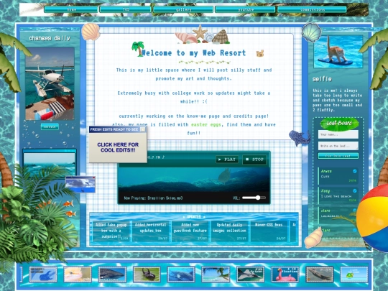
Task: Open the TOS navigation tab
Action: tap(125, 9)
